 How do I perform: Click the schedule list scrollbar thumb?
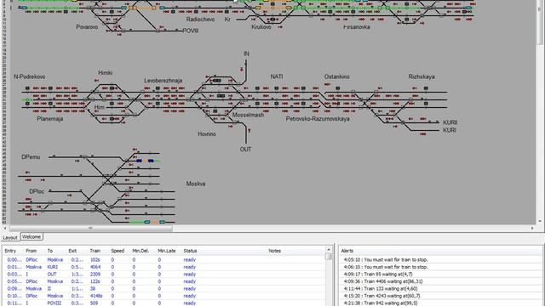click(x=329, y=257)
